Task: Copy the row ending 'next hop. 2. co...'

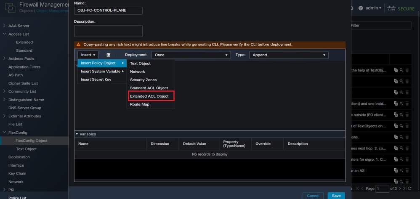Action: coord(396,148)
